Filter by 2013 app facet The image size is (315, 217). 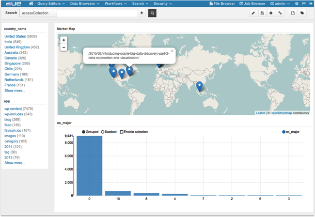(x=8, y=157)
